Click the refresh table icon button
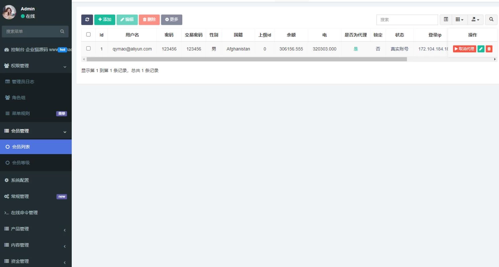The height and width of the screenshot is (267, 499). click(87, 20)
